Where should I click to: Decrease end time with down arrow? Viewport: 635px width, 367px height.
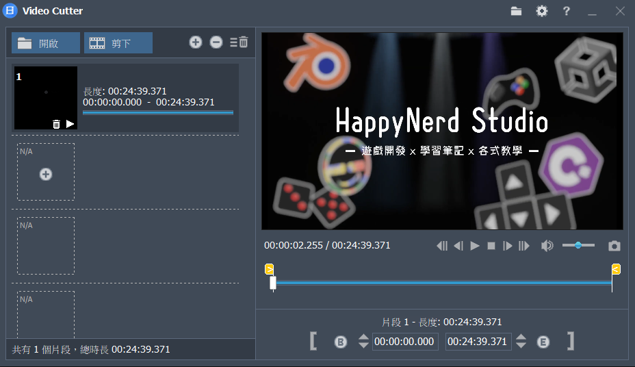point(521,344)
